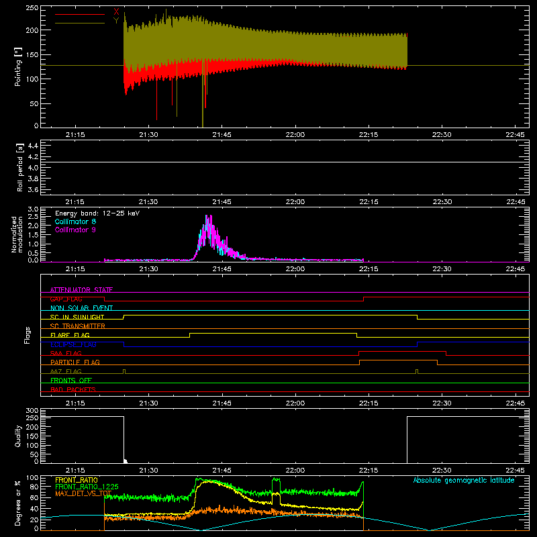Screen dimensions: 537x537
Task: Select the ATTENUATOR_STATE flag label
Action: tap(81, 290)
